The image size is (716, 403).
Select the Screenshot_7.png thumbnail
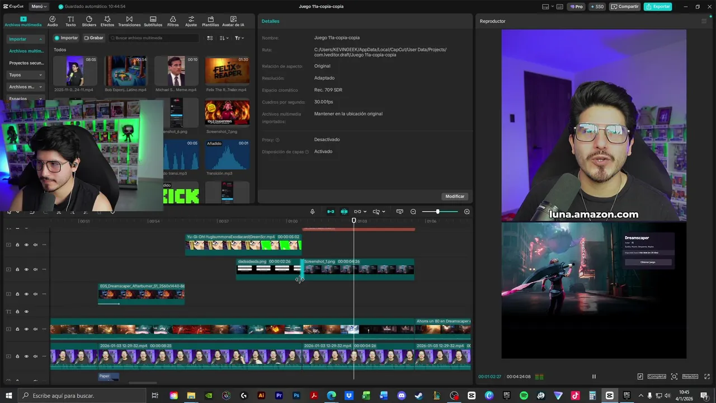tap(227, 113)
